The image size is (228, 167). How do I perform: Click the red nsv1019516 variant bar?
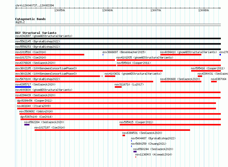50,55
